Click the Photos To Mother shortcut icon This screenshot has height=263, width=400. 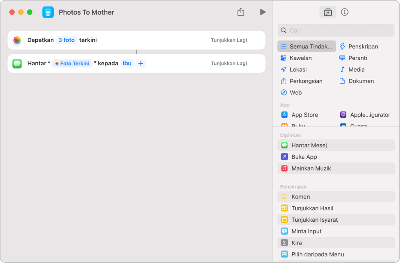(x=48, y=12)
